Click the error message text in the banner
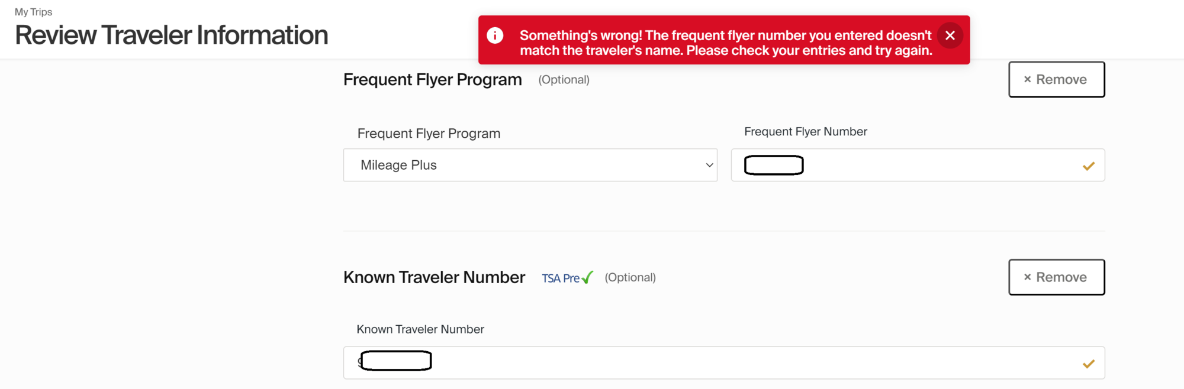The width and height of the screenshot is (1184, 389). [x=726, y=43]
